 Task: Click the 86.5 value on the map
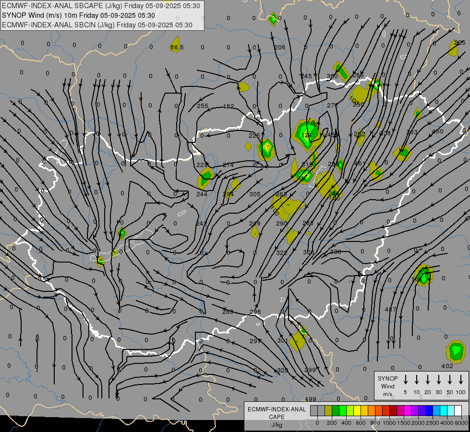(177, 48)
